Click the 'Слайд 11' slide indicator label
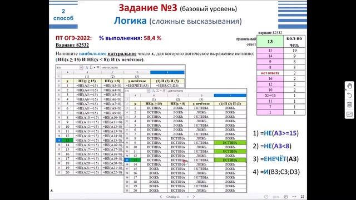This screenshot has width=356, height=200. (173, 197)
